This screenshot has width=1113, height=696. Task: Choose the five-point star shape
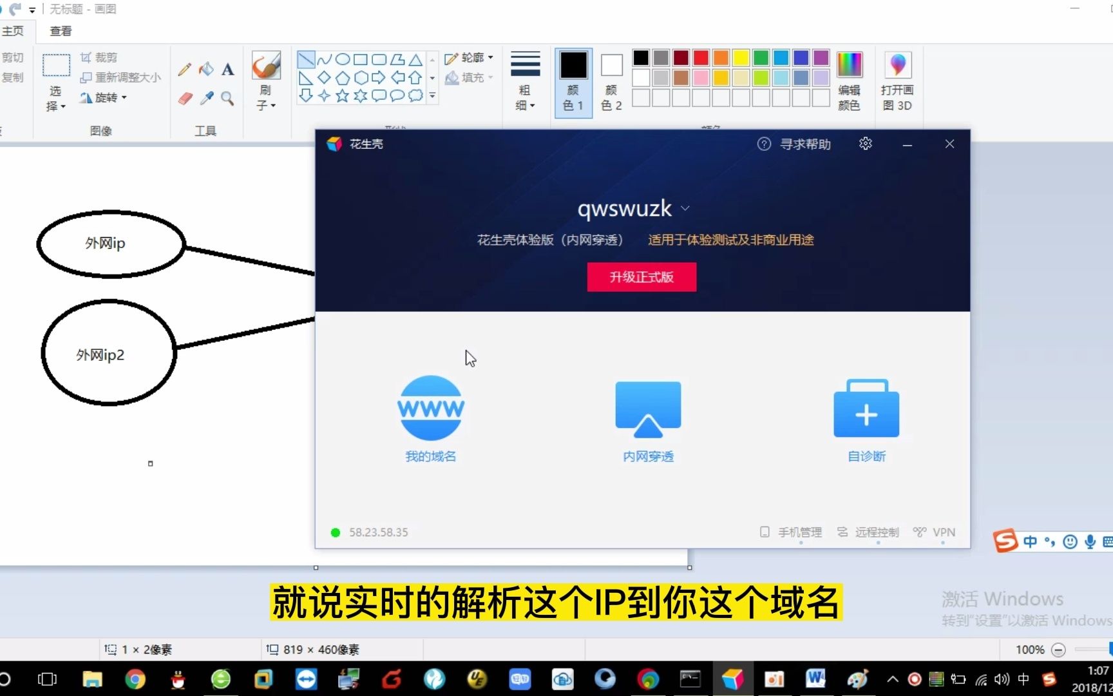pos(343,96)
